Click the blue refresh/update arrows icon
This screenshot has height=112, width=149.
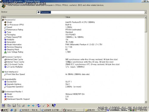38,105
